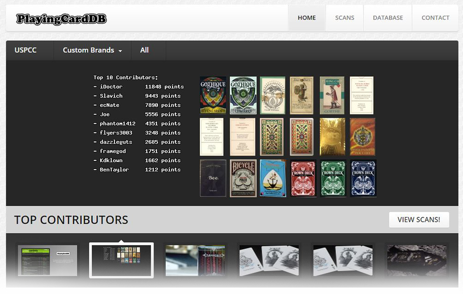The image size is (463, 294).
Task: Select the cardists site slider thumbnail
Action: 48,260
